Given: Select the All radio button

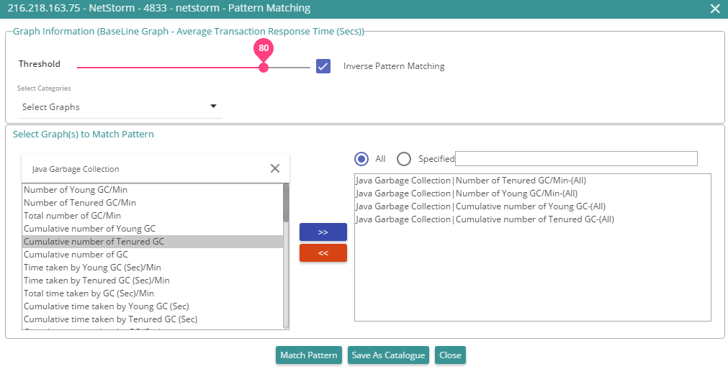Looking at the screenshot, I should (x=361, y=159).
